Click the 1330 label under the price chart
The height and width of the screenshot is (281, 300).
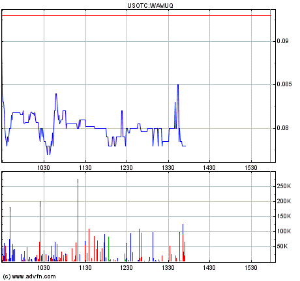coord(168,168)
